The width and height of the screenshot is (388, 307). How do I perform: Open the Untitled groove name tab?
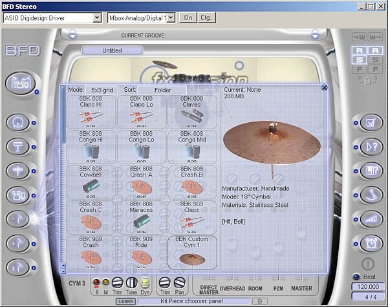point(113,50)
